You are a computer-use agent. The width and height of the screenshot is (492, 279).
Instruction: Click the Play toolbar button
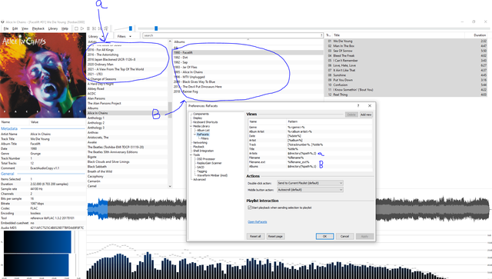pos(82,28)
